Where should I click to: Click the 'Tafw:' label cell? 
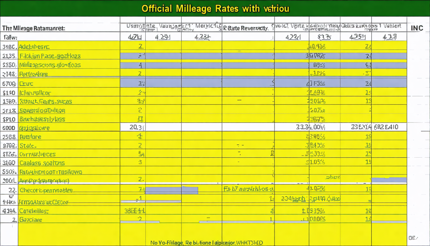(x=11, y=37)
